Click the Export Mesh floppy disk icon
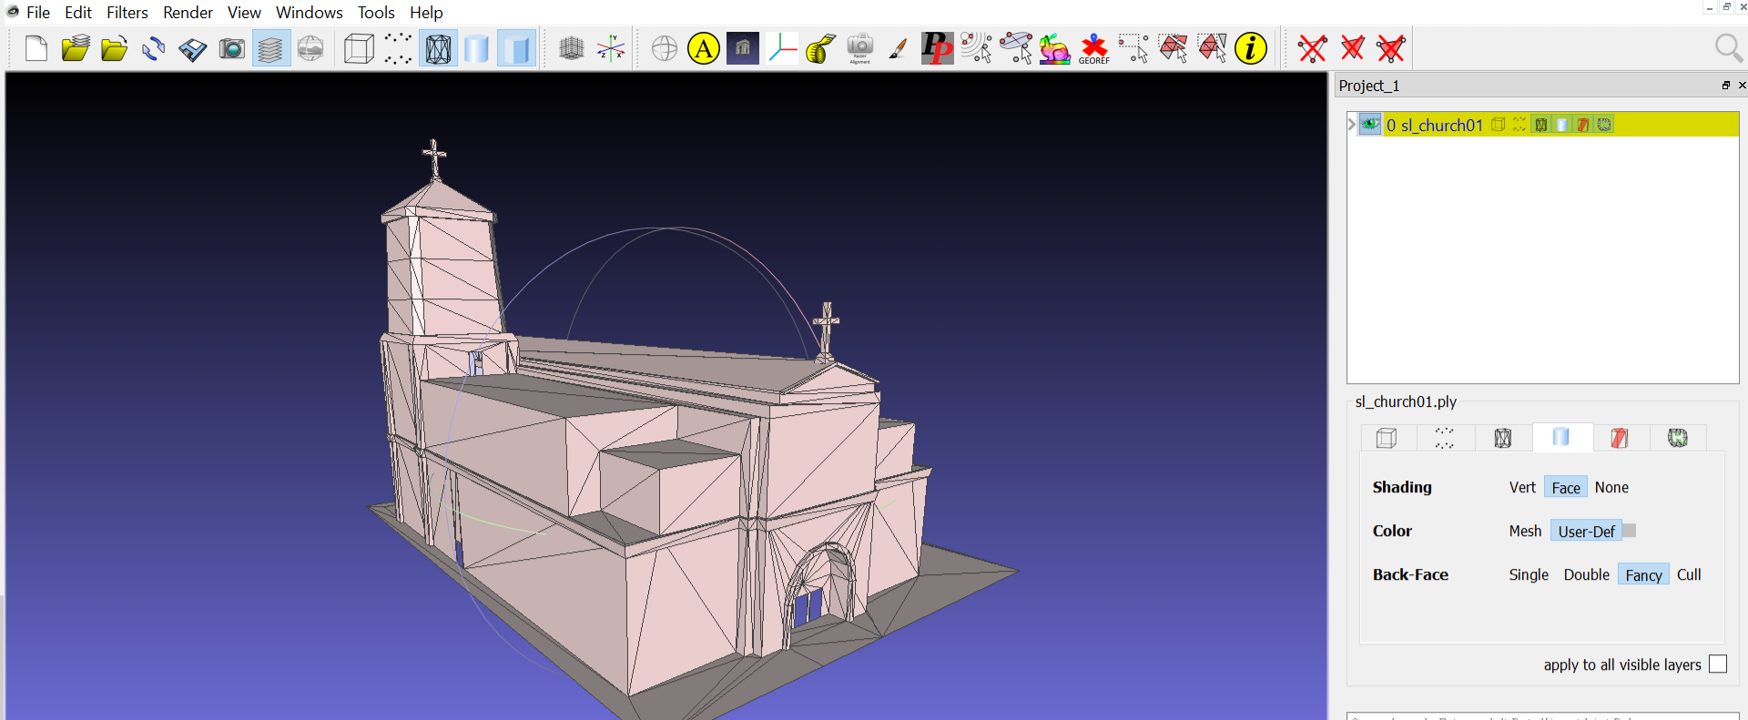The width and height of the screenshot is (1748, 720). pyautogui.click(x=192, y=49)
